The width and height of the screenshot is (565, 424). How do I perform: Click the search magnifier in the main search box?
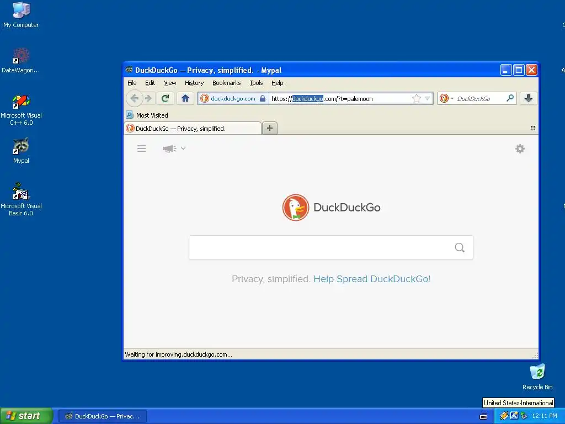click(460, 247)
